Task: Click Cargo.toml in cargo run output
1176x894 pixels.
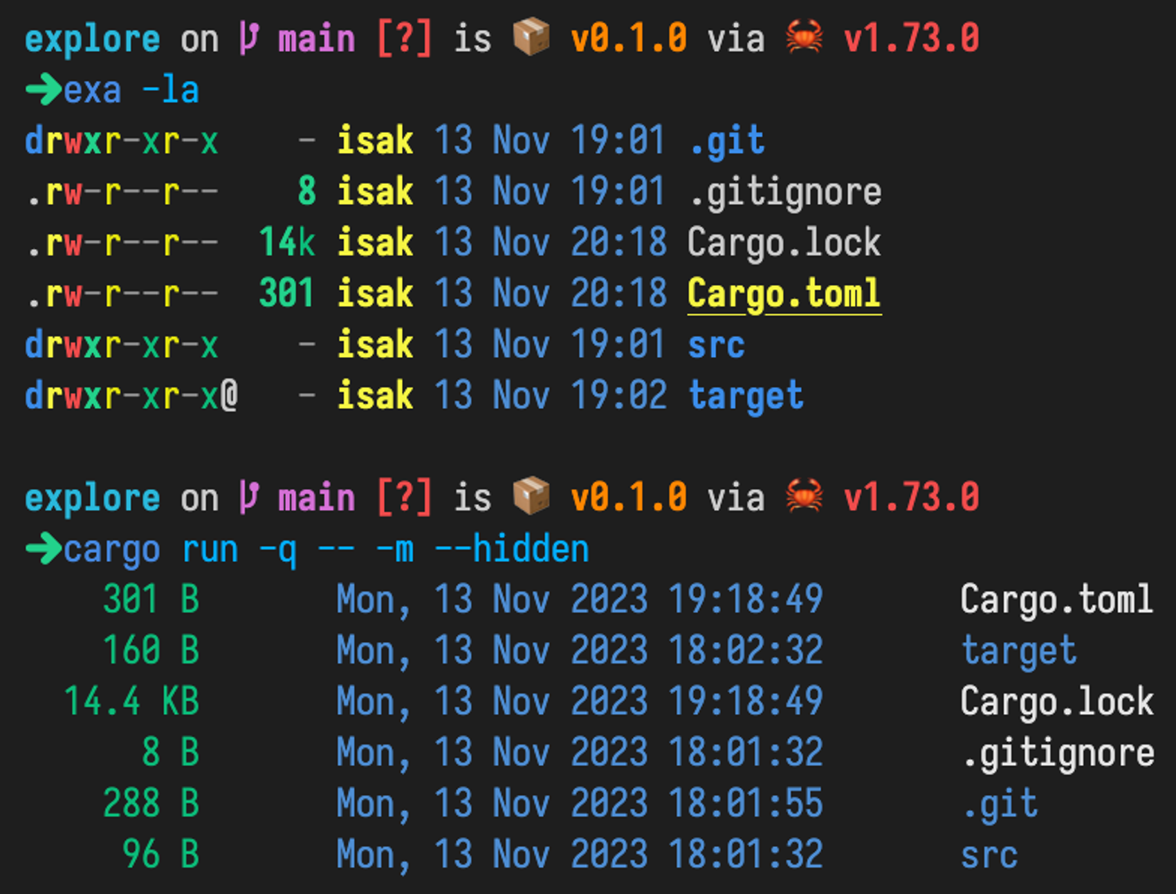Action: tap(1056, 600)
